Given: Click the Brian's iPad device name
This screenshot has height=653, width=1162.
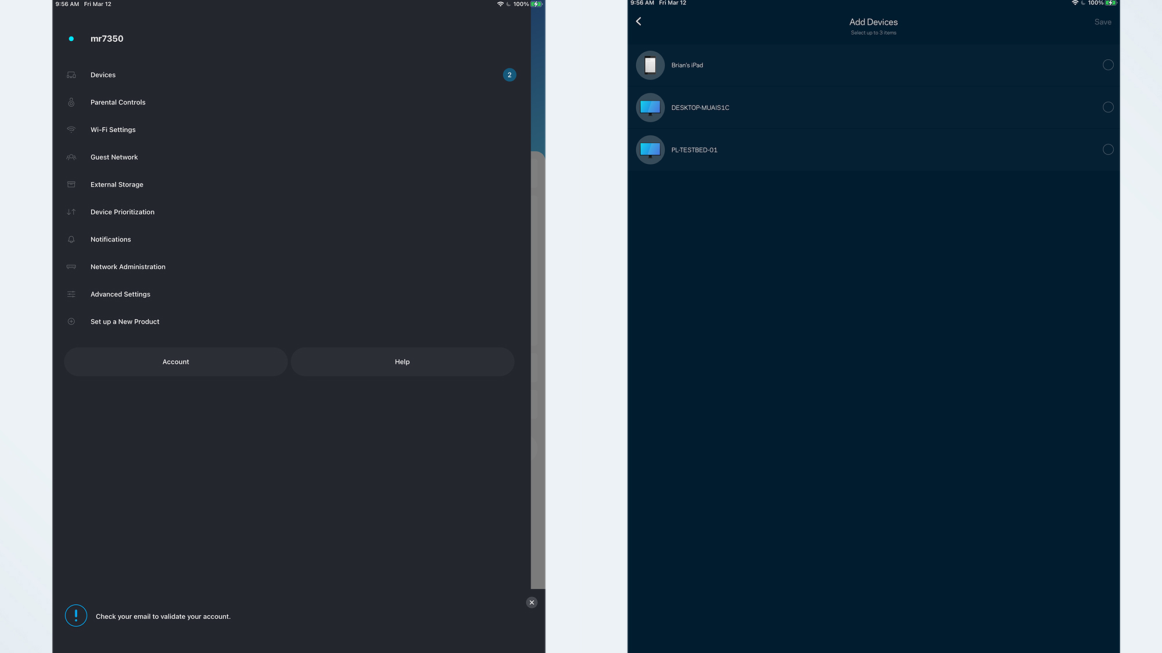Looking at the screenshot, I should (x=687, y=65).
